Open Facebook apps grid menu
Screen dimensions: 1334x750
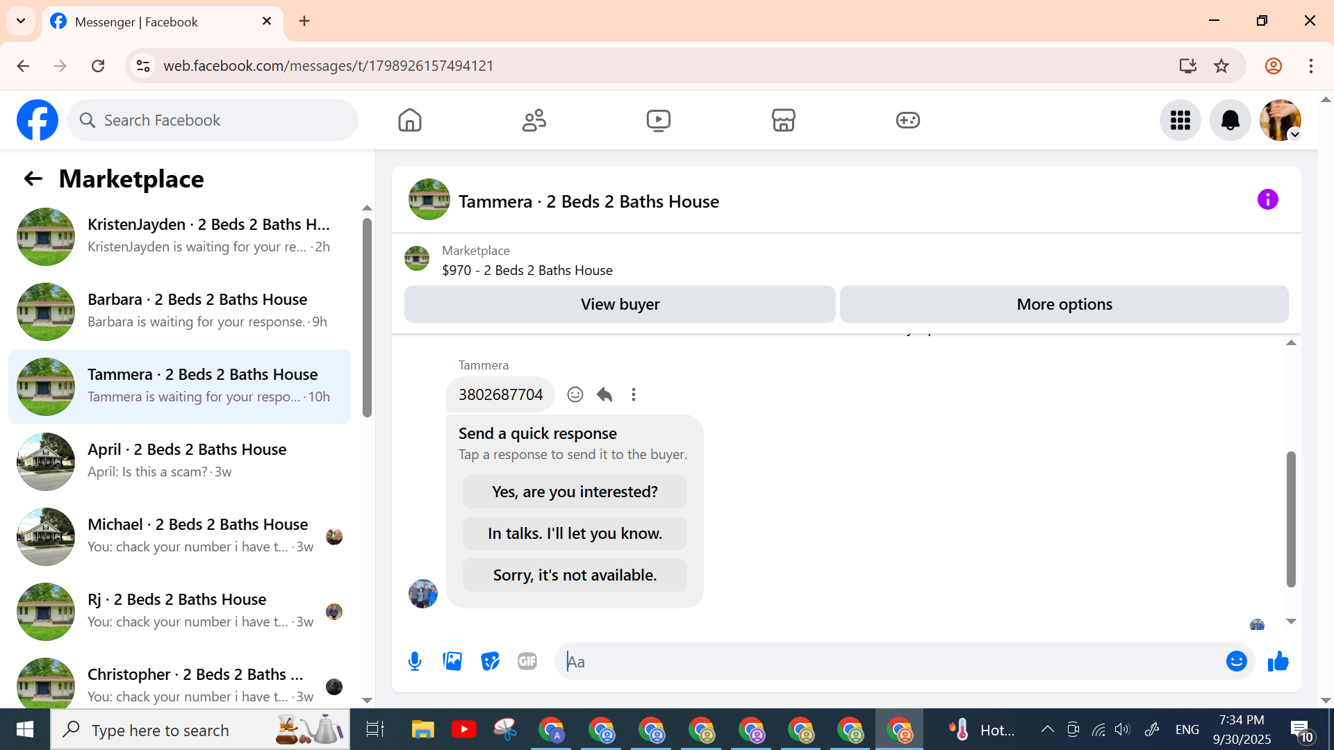click(1180, 120)
